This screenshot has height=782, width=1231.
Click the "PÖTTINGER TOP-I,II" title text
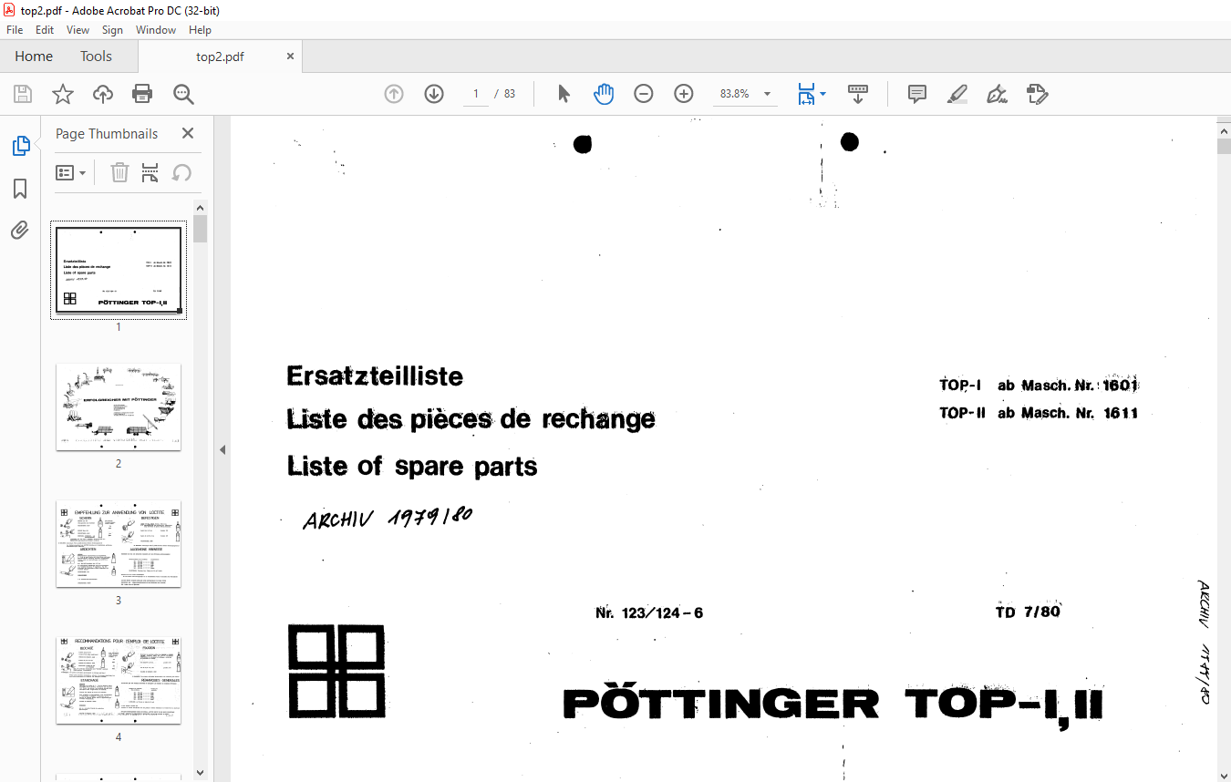[833, 703]
